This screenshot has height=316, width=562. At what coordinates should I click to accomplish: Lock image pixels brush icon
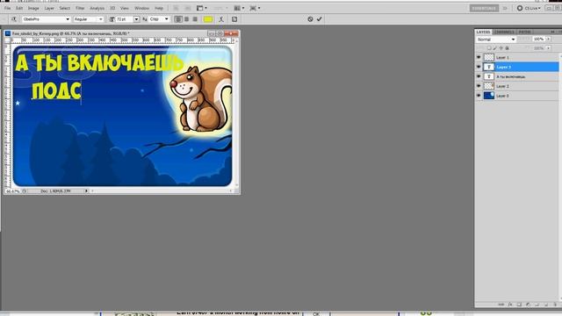tap(495, 48)
